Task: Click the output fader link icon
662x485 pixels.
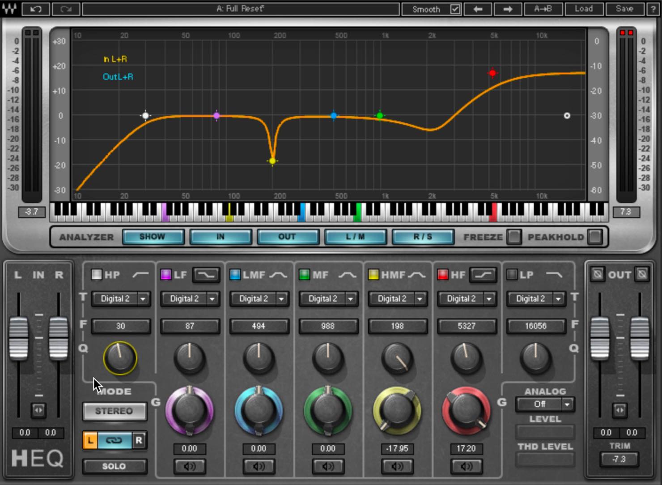Action: 620,410
